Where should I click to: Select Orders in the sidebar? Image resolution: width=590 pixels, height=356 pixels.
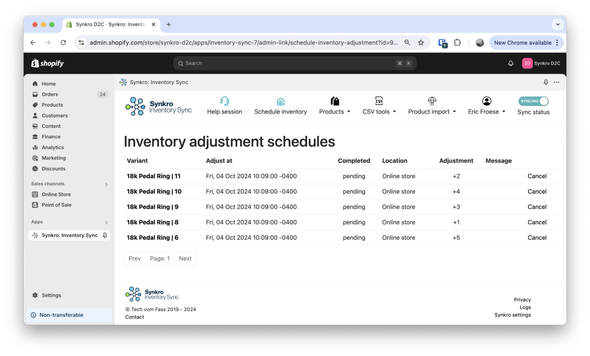pyautogui.click(x=48, y=94)
